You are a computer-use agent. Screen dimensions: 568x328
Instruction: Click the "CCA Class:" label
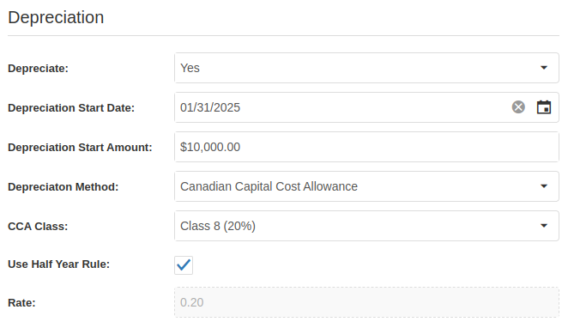38,227
